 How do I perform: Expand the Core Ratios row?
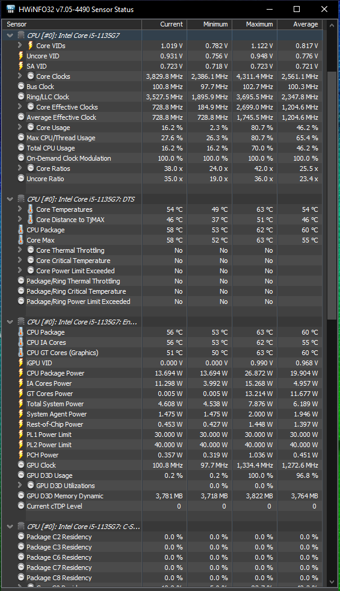(20, 168)
